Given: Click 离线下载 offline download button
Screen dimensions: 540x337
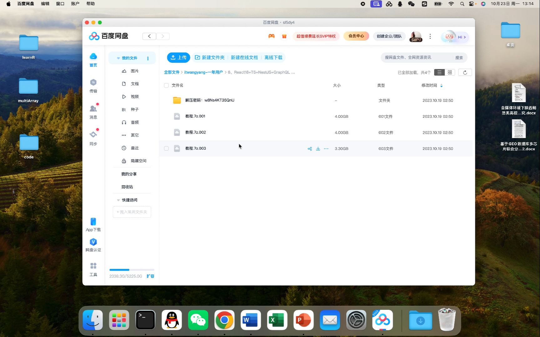Looking at the screenshot, I should pos(273,58).
